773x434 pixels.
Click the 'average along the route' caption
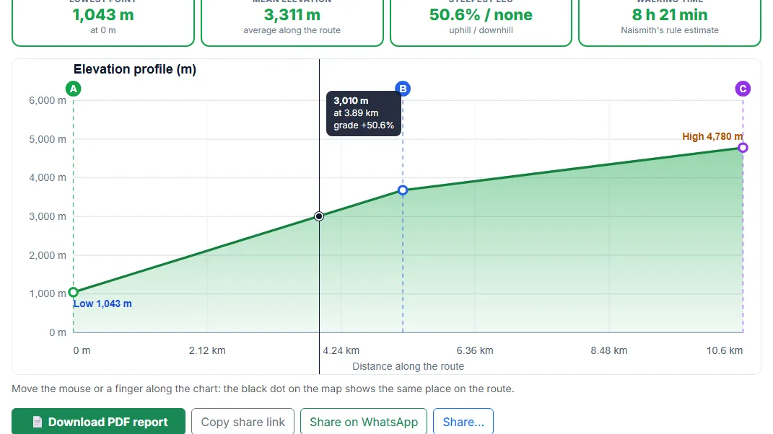tap(292, 30)
